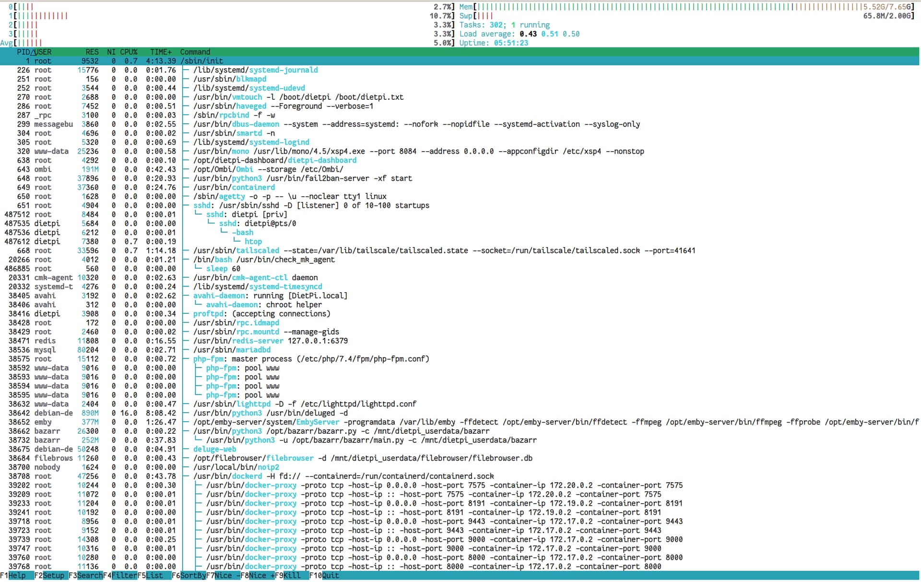Click F8 Nice + to raise niceness
Viewport: 921px width, 582px height.
tap(258, 575)
